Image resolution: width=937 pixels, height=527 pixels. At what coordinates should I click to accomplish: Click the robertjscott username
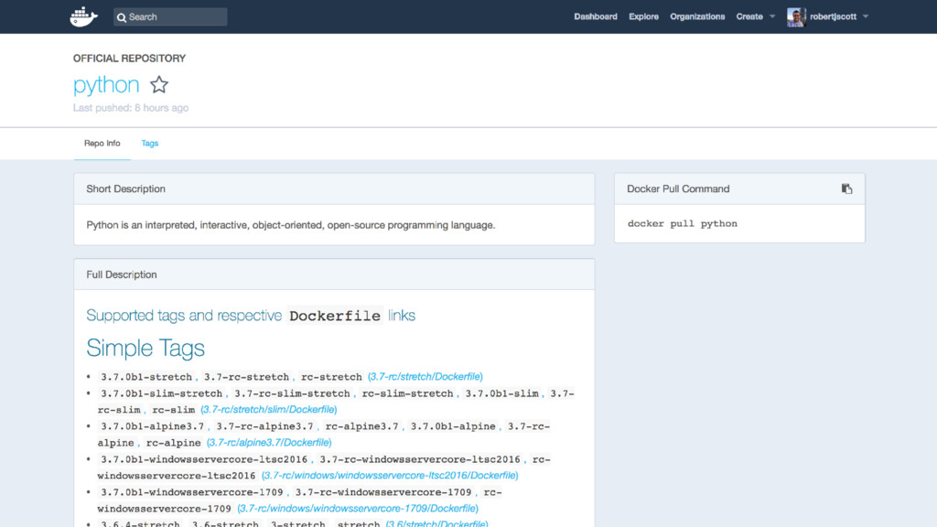point(833,16)
